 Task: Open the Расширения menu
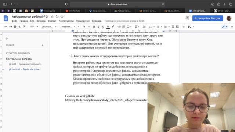83,21
